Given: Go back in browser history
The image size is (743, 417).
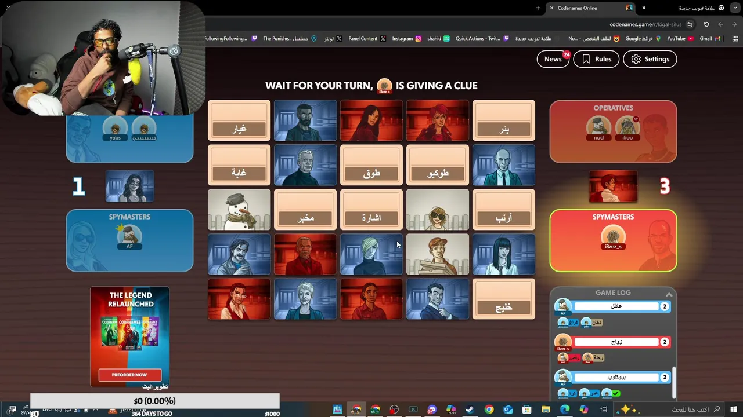Looking at the screenshot, I should [734, 24].
